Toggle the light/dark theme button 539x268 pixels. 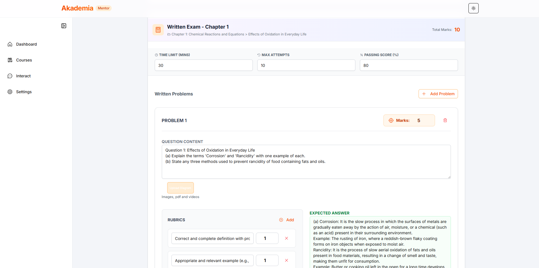click(x=473, y=8)
